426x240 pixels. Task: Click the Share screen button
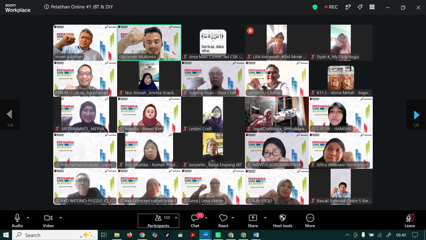coord(253,221)
